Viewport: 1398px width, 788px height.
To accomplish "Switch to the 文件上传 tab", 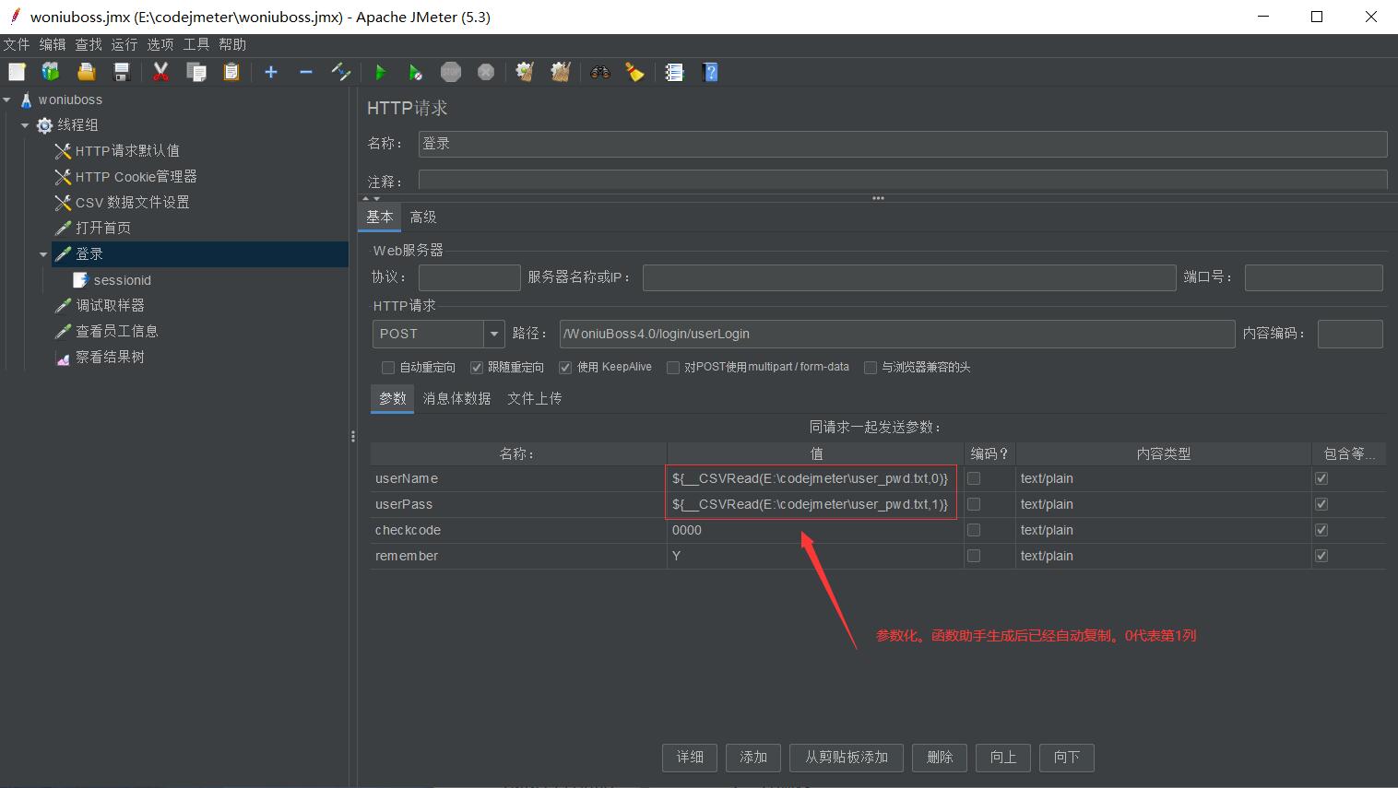I will (x=535, y=398).
